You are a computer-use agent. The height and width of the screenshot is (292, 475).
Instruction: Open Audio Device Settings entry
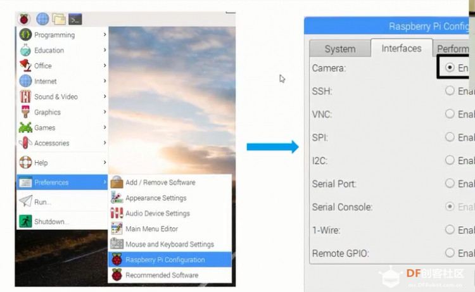point(170,213)
